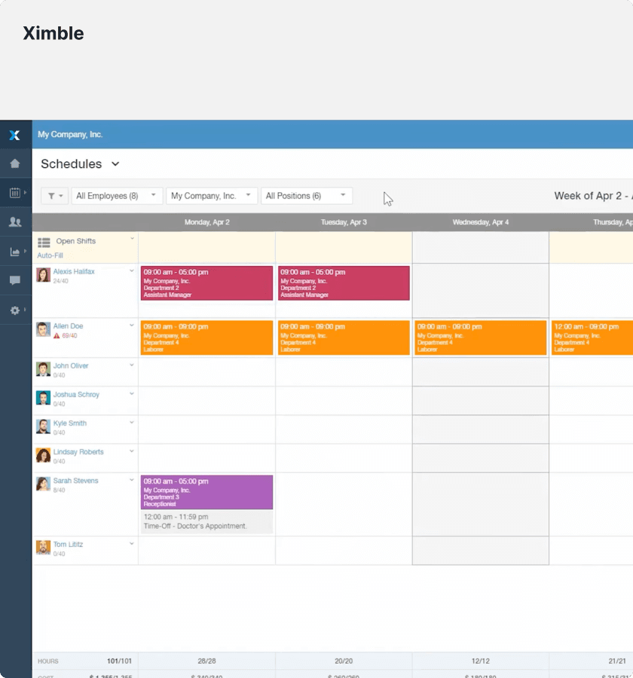Click Sarah Stevens avatar
The width and height of the screenshot is (633, 678).
[x=43, y=484]
